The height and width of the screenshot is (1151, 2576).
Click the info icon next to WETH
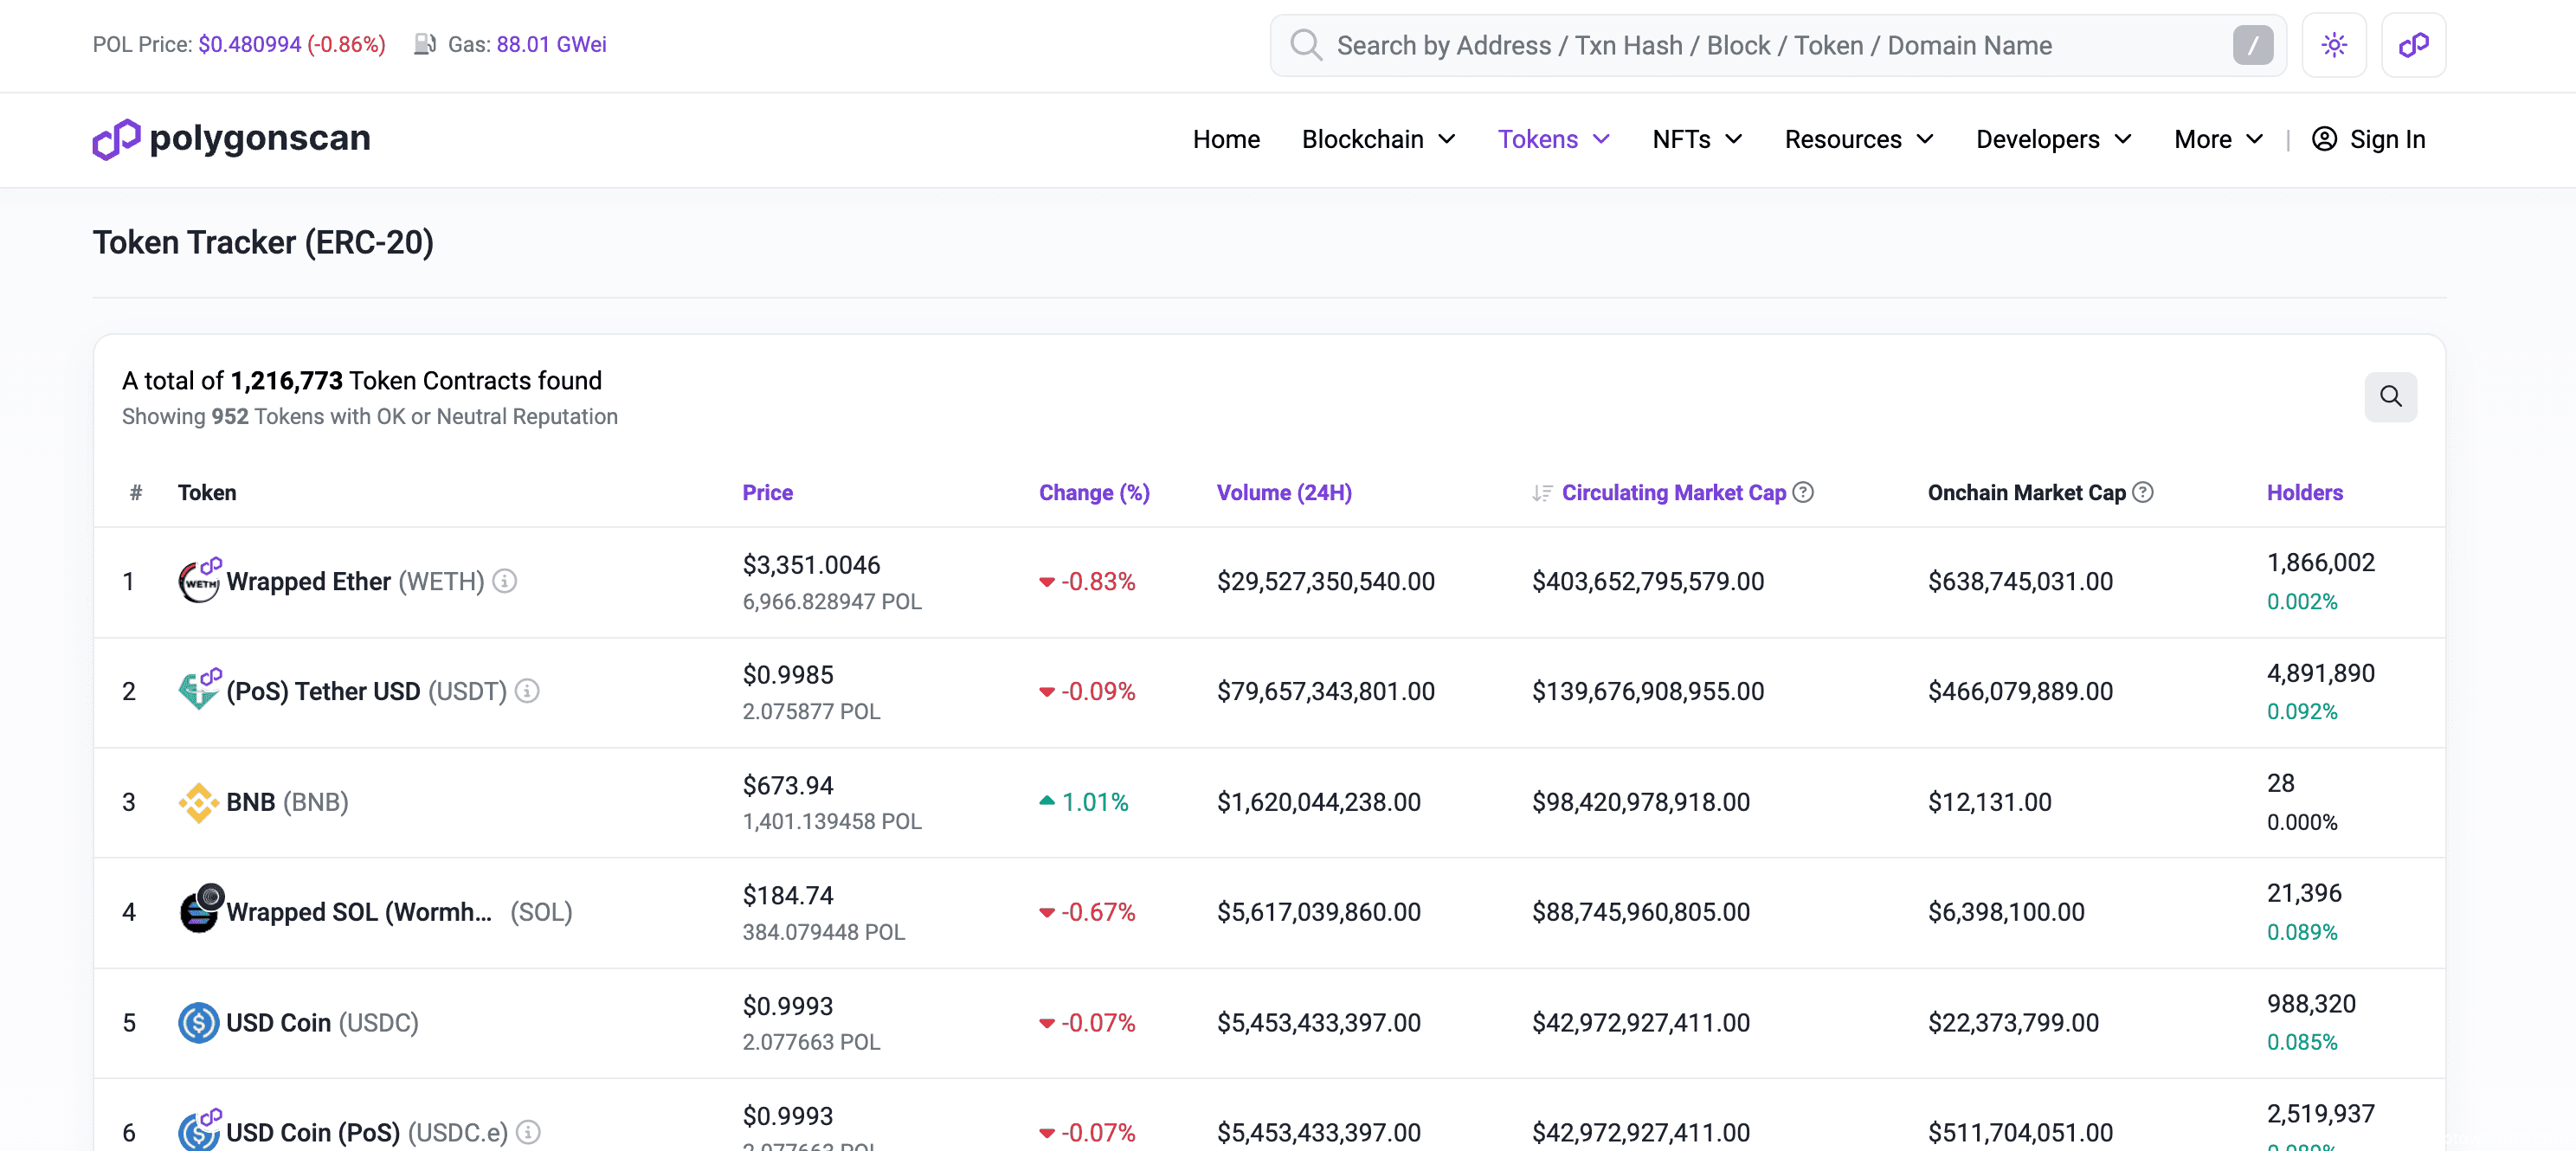pyautogui.click(x=505, y=581)
